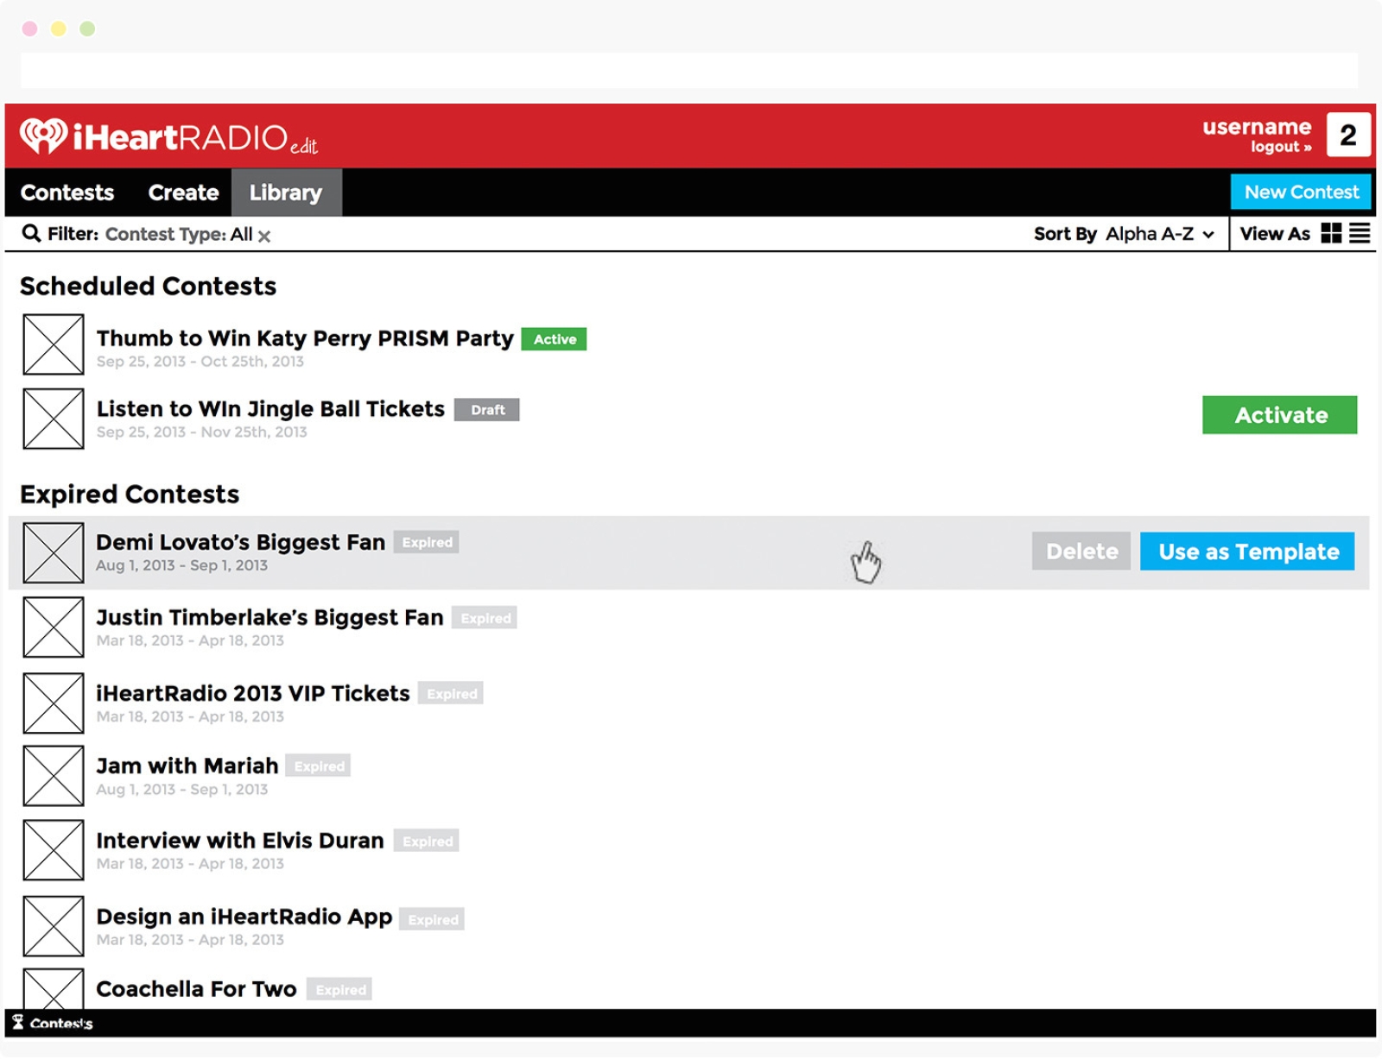Switch to list view icon

tap(1360, 233)
